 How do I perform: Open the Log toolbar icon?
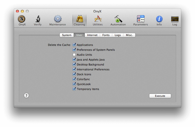click(x=175, y=20)
